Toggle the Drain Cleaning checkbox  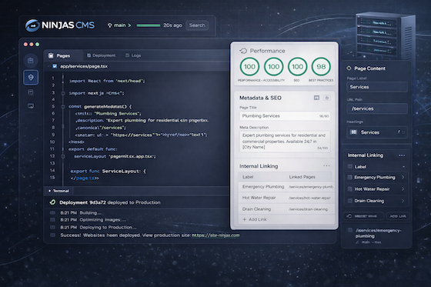[350, 201]
